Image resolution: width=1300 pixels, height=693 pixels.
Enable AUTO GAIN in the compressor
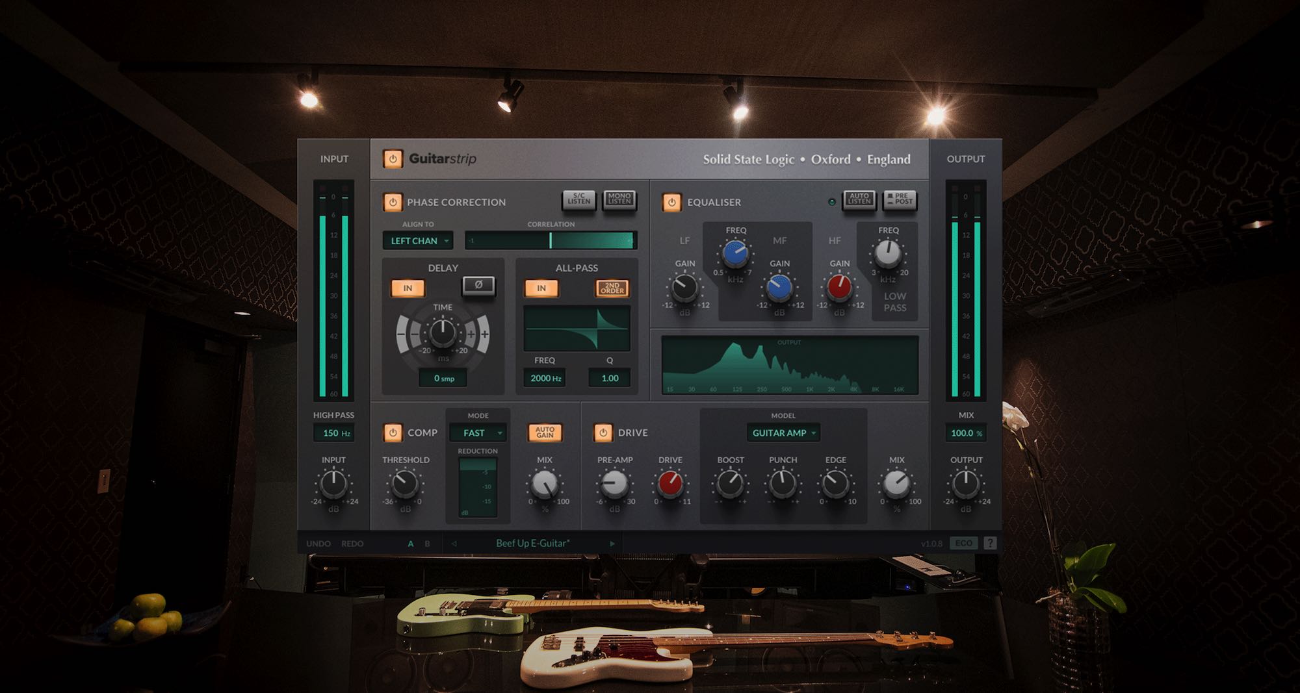[545, 432]
